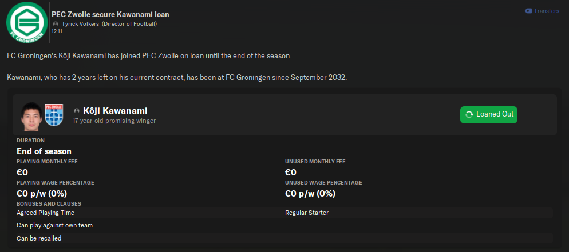
Task: Select the Agreed Playing Time clause row
Action: [45, 213]
